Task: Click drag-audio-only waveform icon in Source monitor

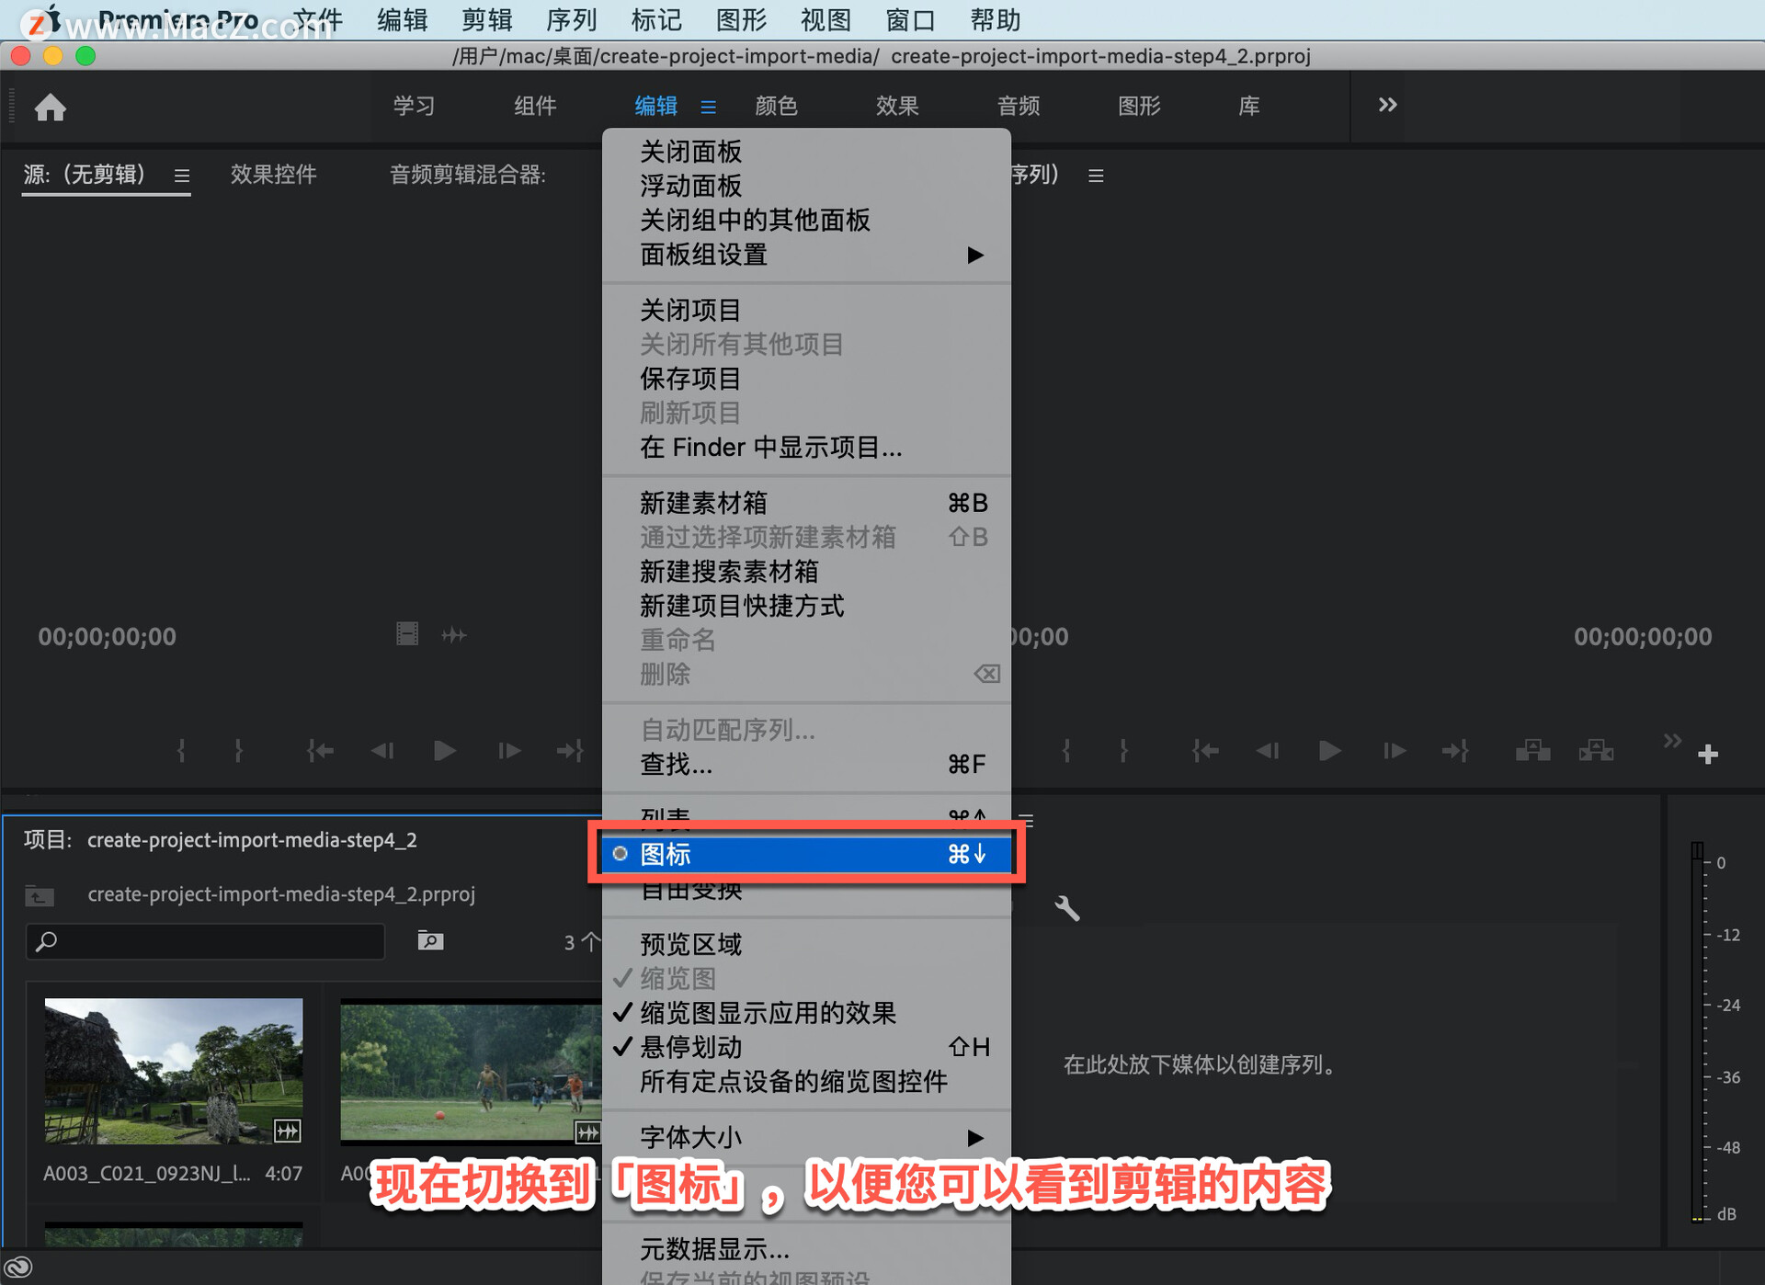Action: click(454, 634)
